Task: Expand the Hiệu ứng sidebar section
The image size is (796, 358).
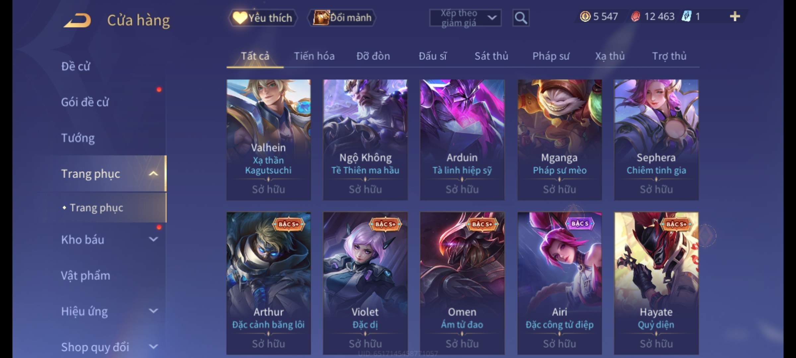Action: pos(153,311)
